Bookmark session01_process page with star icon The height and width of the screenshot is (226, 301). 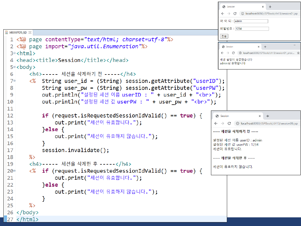(298, 53)
